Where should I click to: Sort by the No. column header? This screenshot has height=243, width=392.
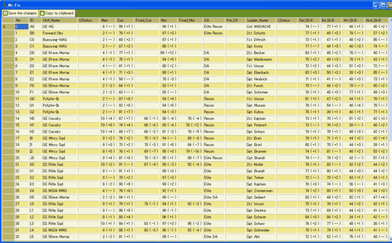(21, 20)
